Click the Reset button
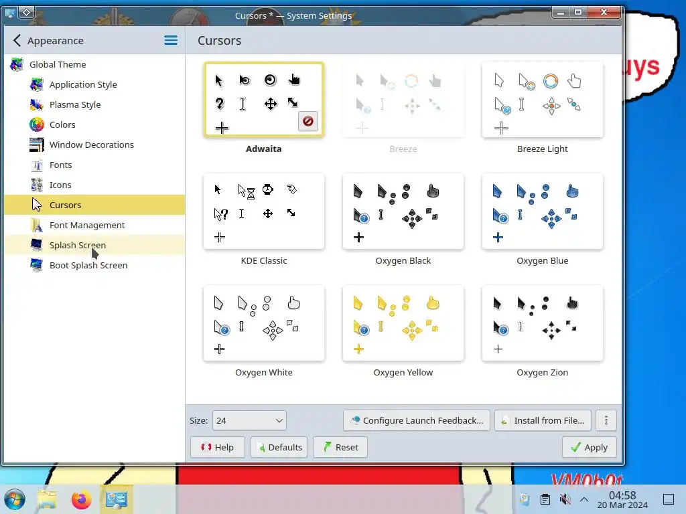This screenshot has width=686, height=514. coord(340,447)
